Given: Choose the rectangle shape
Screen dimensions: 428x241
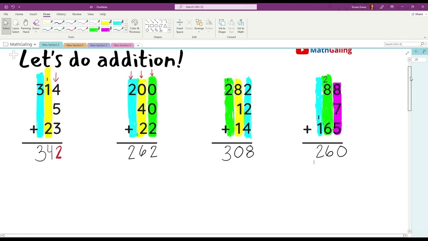Looking at the screenshot, I should pos(152,26).
